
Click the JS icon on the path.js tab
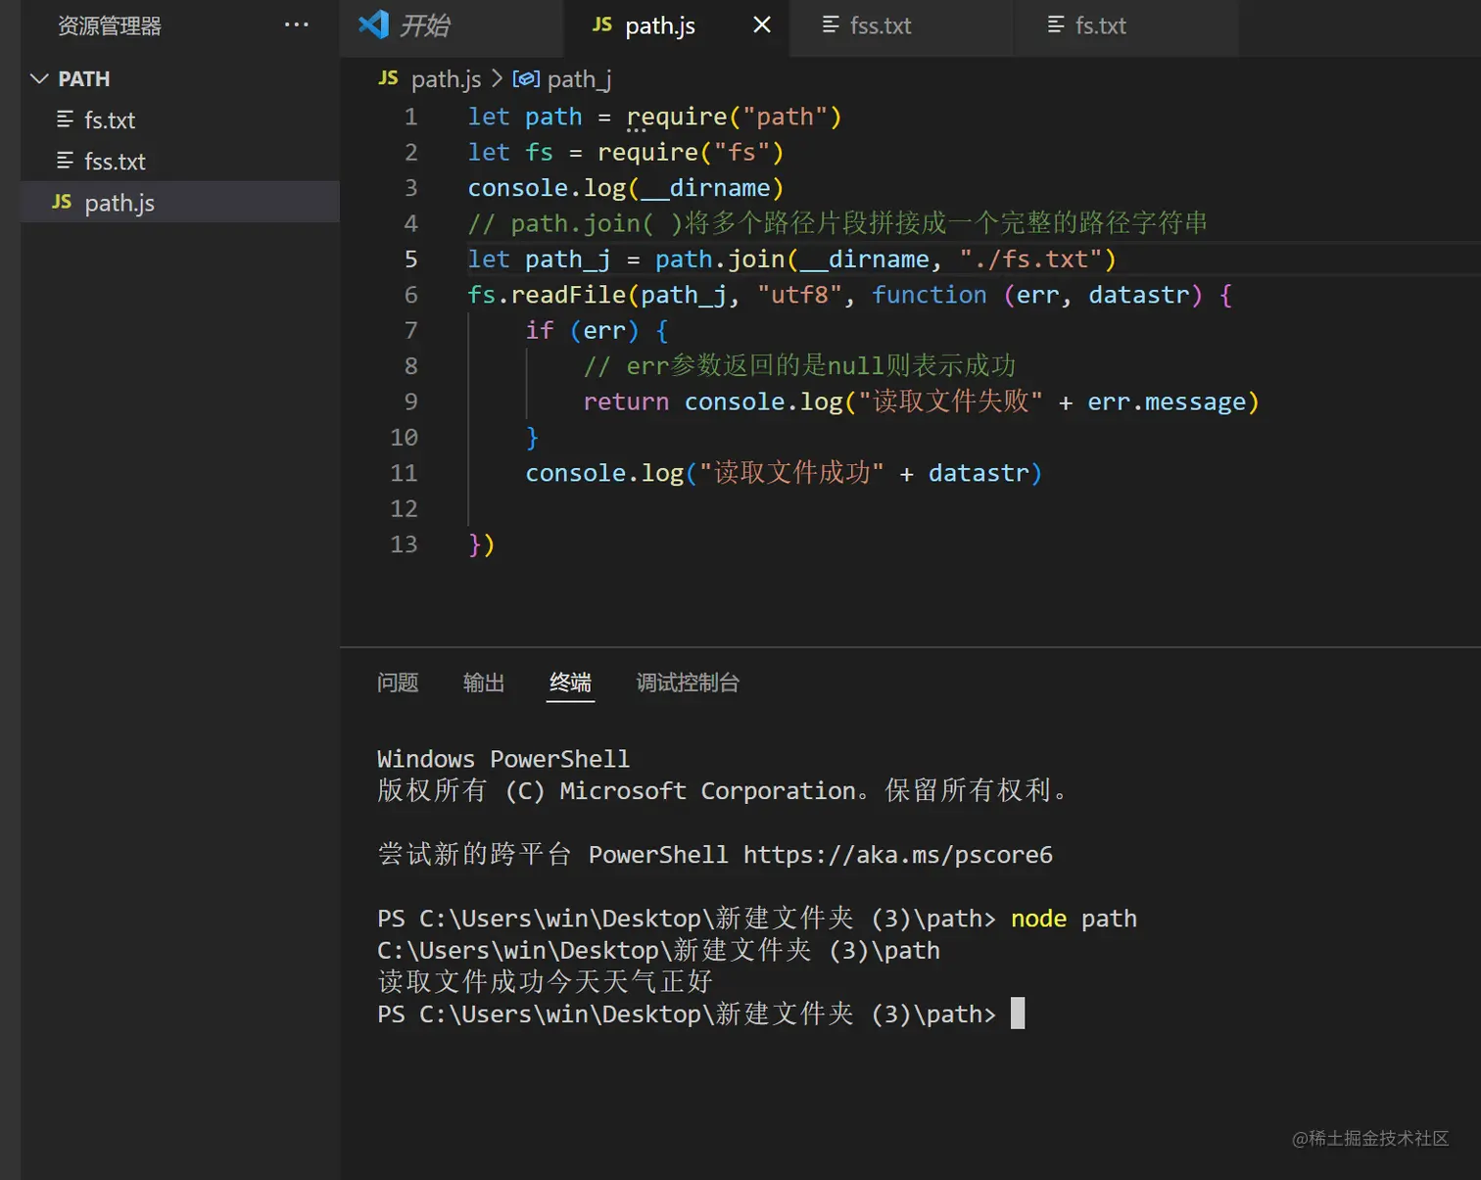[601, 25]
